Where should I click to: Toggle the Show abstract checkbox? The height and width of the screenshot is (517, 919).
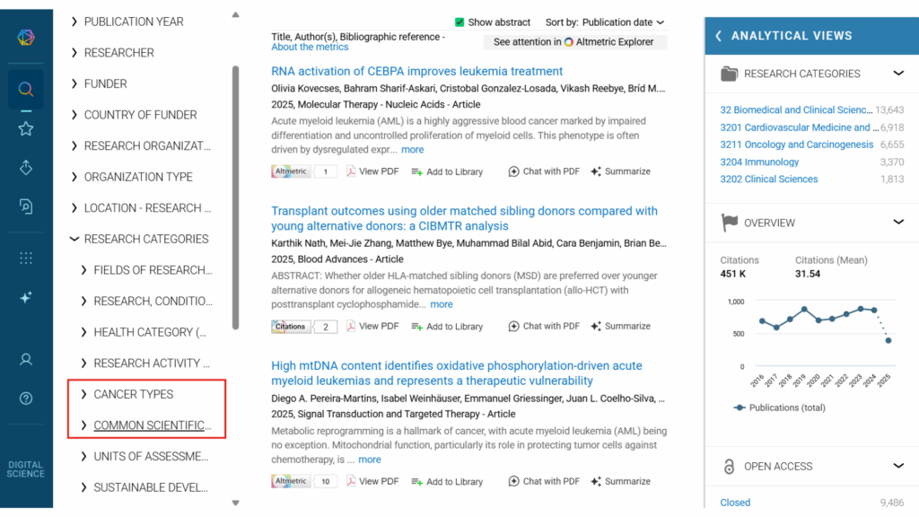coord(459,22)
